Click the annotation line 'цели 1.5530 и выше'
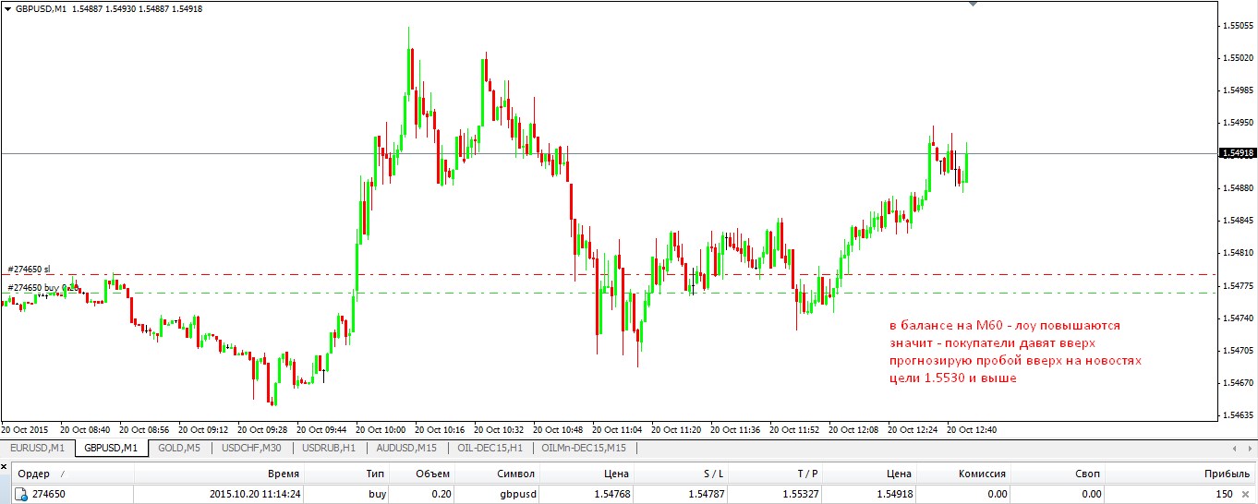This screenshot has width=1258, height=504. click(x=952, y=378)
